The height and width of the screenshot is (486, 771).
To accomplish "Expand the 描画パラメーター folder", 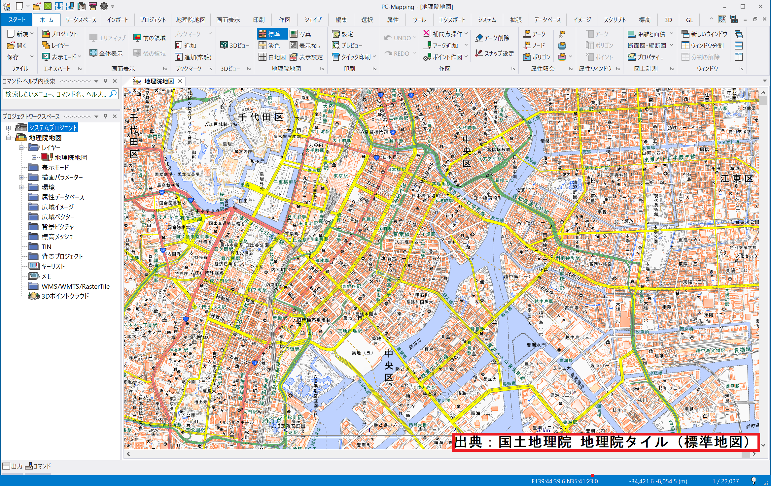I will 21,177.
